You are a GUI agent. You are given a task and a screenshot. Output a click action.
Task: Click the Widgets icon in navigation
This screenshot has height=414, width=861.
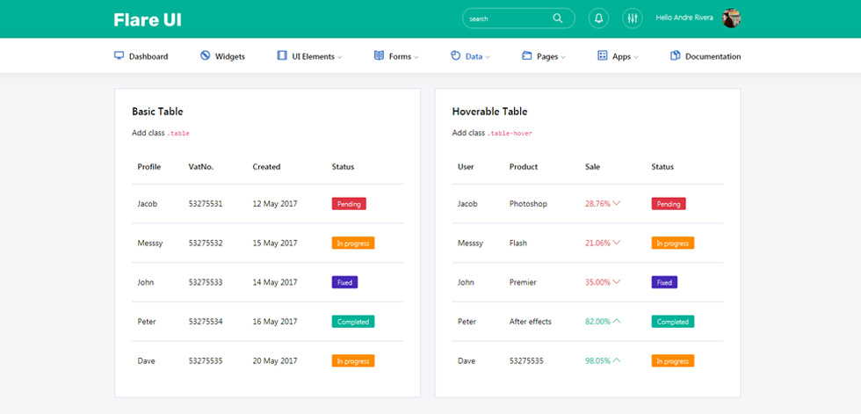pos(206,55)
